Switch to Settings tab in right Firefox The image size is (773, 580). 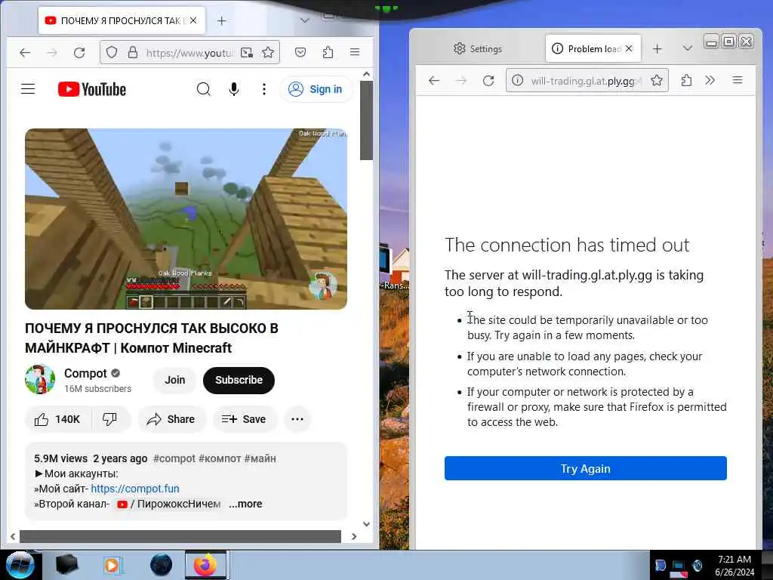point(478,49)
